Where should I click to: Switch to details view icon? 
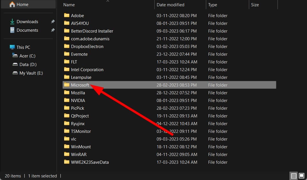point(294,176)
